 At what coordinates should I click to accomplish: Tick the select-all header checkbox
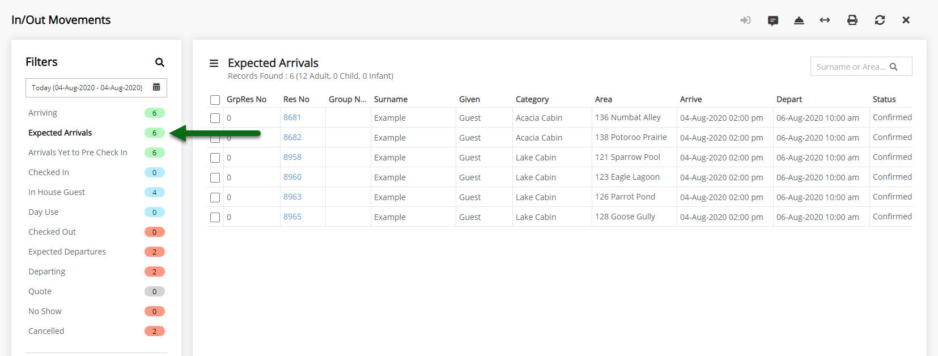[x=215, y=100]
